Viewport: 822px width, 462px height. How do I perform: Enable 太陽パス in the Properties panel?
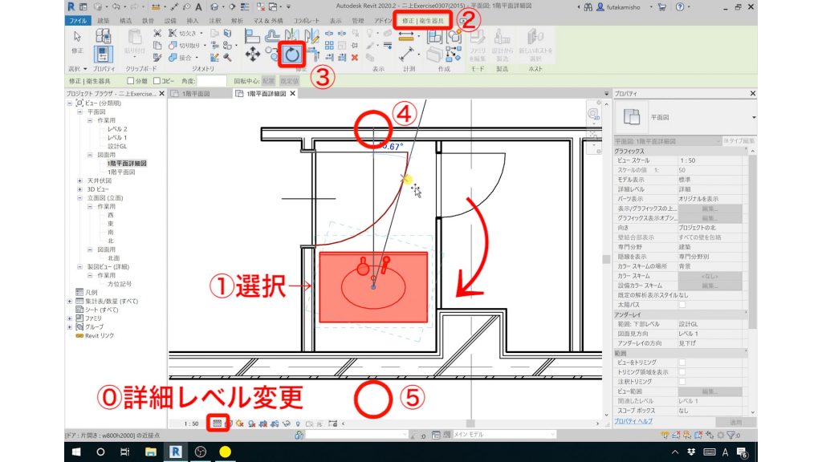click(682, 305)
